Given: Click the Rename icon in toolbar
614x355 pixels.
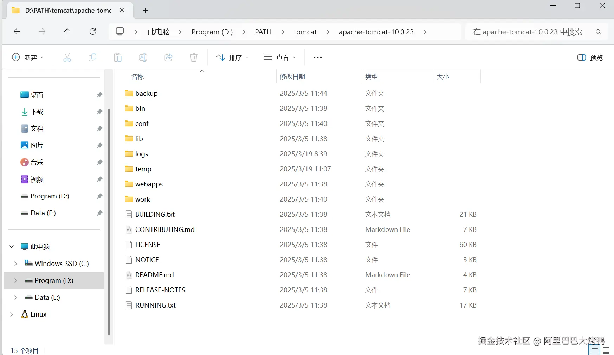Looking at the screenshot, I should click(143, 57).
